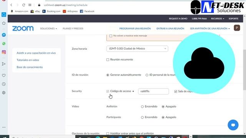Set Participante video to Apagado

[163, 117]
